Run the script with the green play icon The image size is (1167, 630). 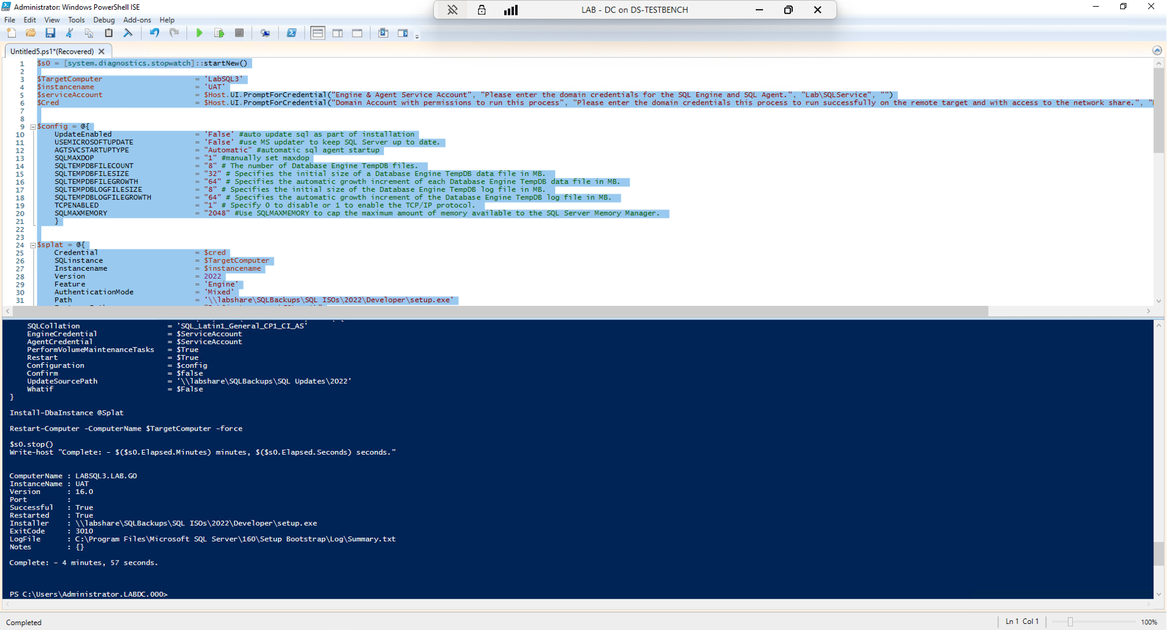[199, 33]
